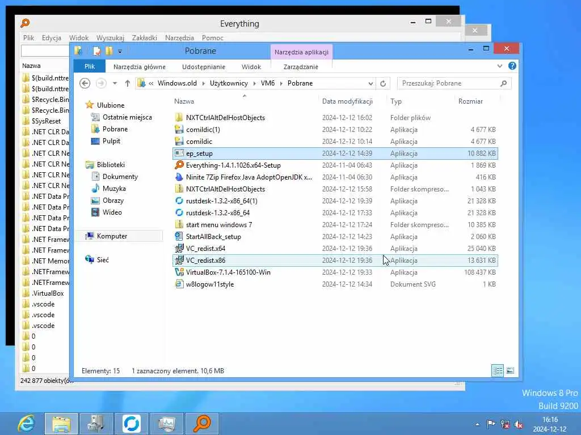581x435 pixels.
Task: Open Dokumenty library in the sidebar
Action: 120,177
